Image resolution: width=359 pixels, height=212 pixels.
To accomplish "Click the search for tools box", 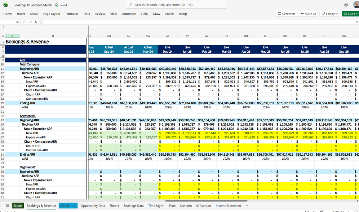I will pos(176,5).
